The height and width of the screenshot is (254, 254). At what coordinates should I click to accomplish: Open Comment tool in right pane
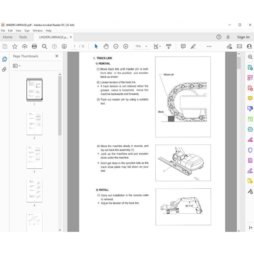[x=250, y=98]
